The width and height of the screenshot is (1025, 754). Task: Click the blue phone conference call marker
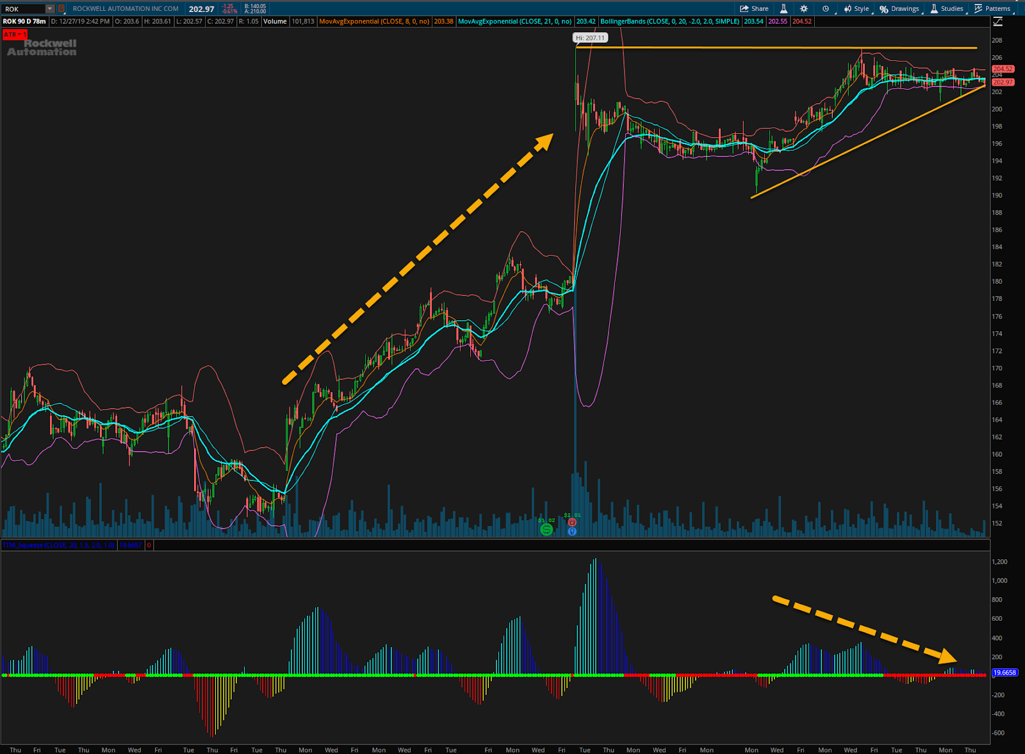(x=572, y=531)
